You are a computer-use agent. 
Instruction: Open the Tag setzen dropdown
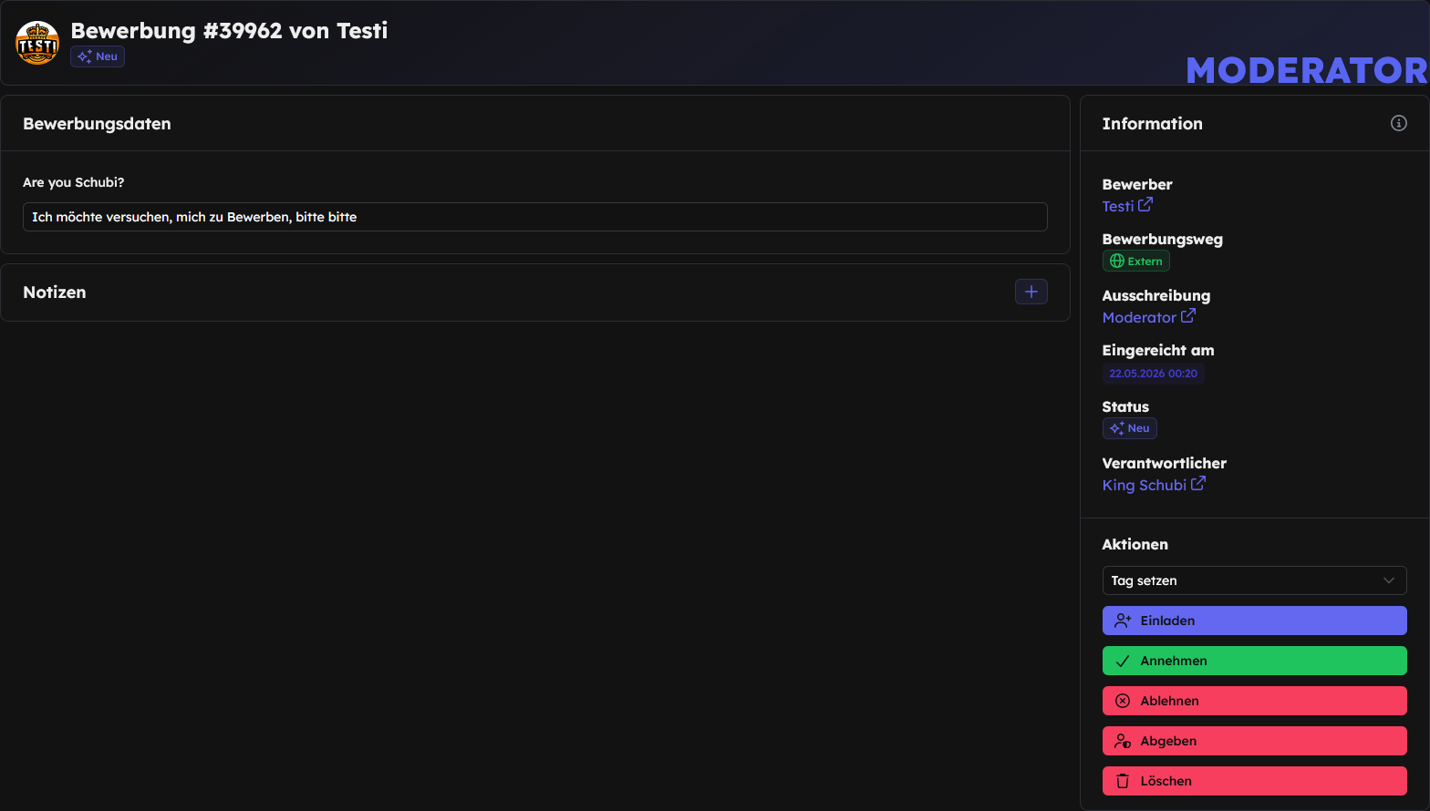[x=1254, y=580]
